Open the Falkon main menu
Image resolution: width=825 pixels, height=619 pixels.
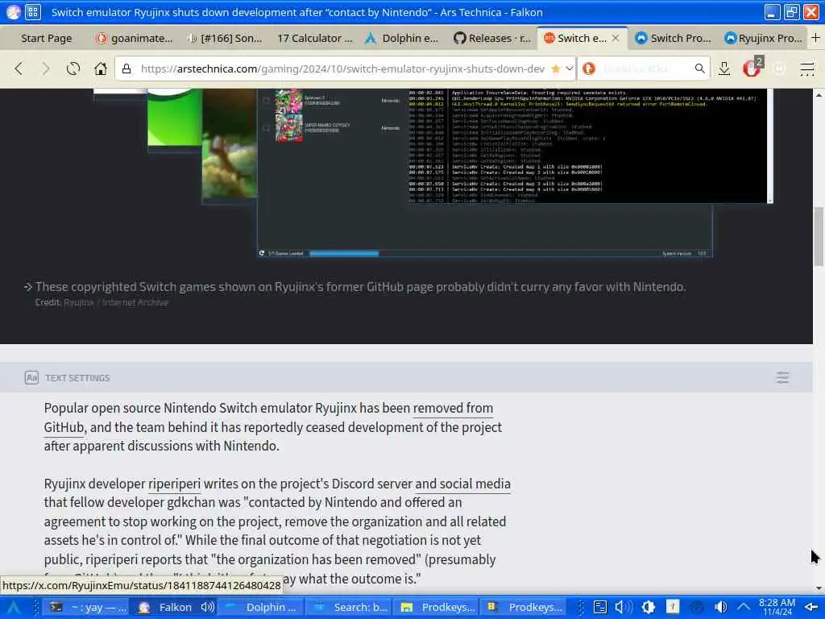807,69
